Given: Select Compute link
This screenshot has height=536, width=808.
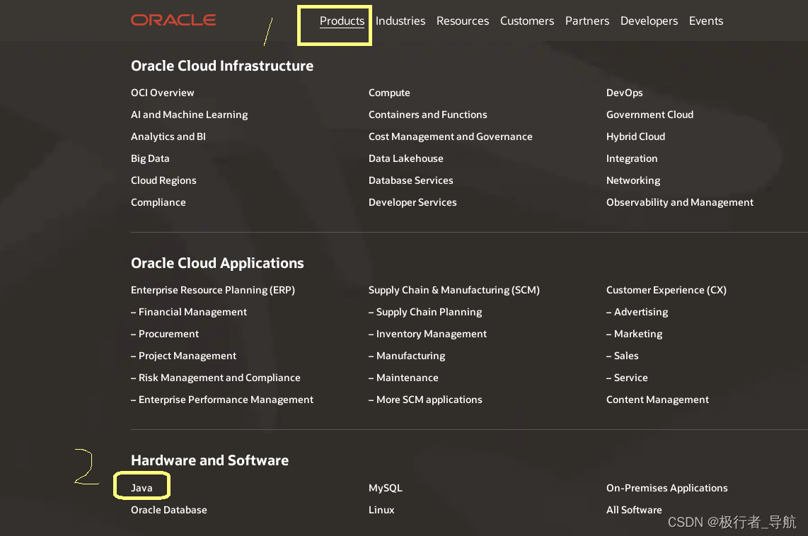Looking at the screenshot, I should tap(389, 93).
